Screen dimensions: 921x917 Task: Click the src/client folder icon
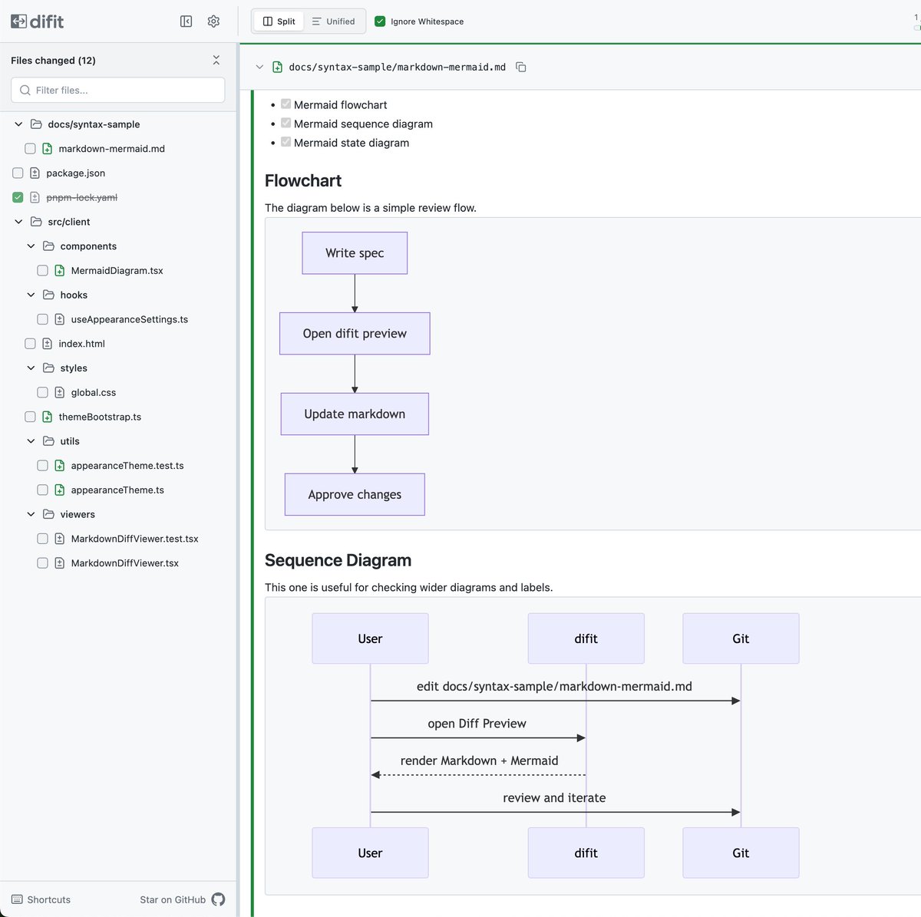coord(36,222)
